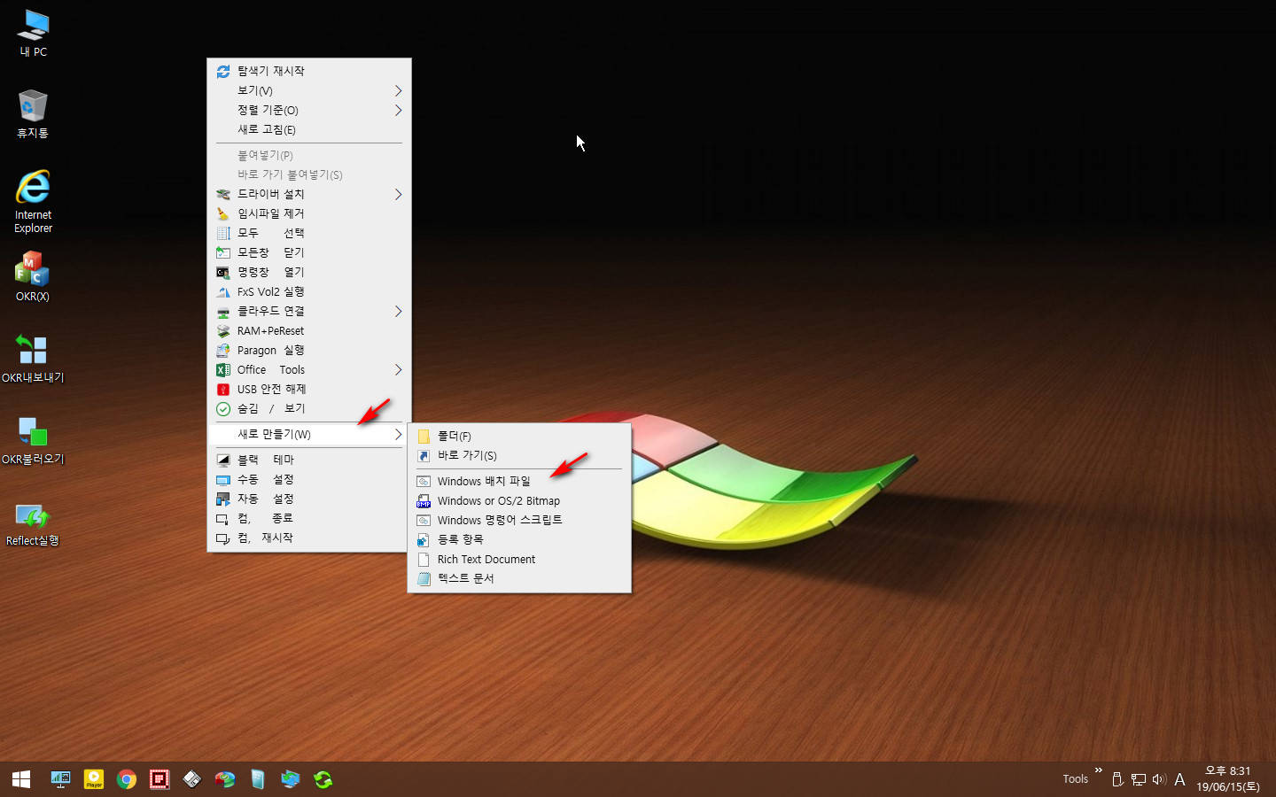This screenshot has width=1276, height=797.
Task: Click the 모든창 닫기 menu icon
Action: [x=223, y=252]
